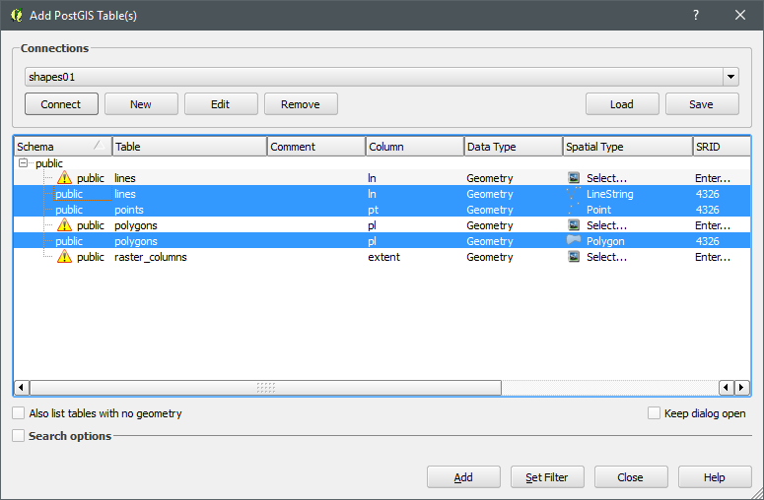The image size is (764, 500).
Task: Click the rightmost scrollbar arrow
Action: 742,388
